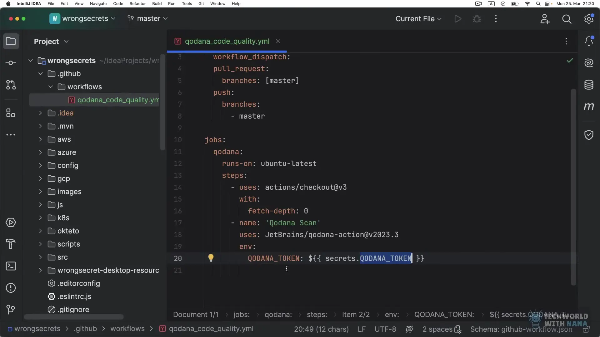This screenshot has height=337, width=600.
Task: Select qodana_code_quality.yml in project tree
Action: click(x=94, y=100)
